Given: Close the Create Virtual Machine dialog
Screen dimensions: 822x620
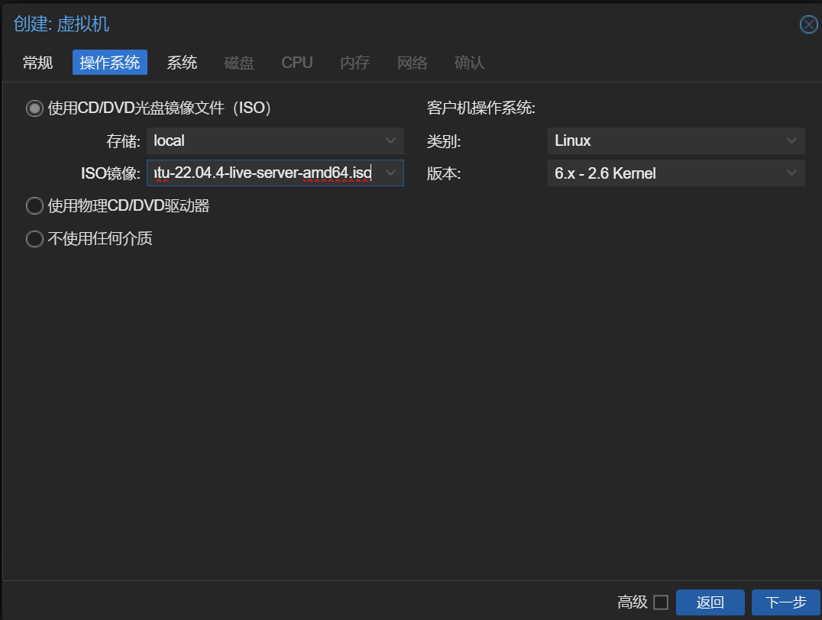Looking at the screenshot, I should pos(808,24).
